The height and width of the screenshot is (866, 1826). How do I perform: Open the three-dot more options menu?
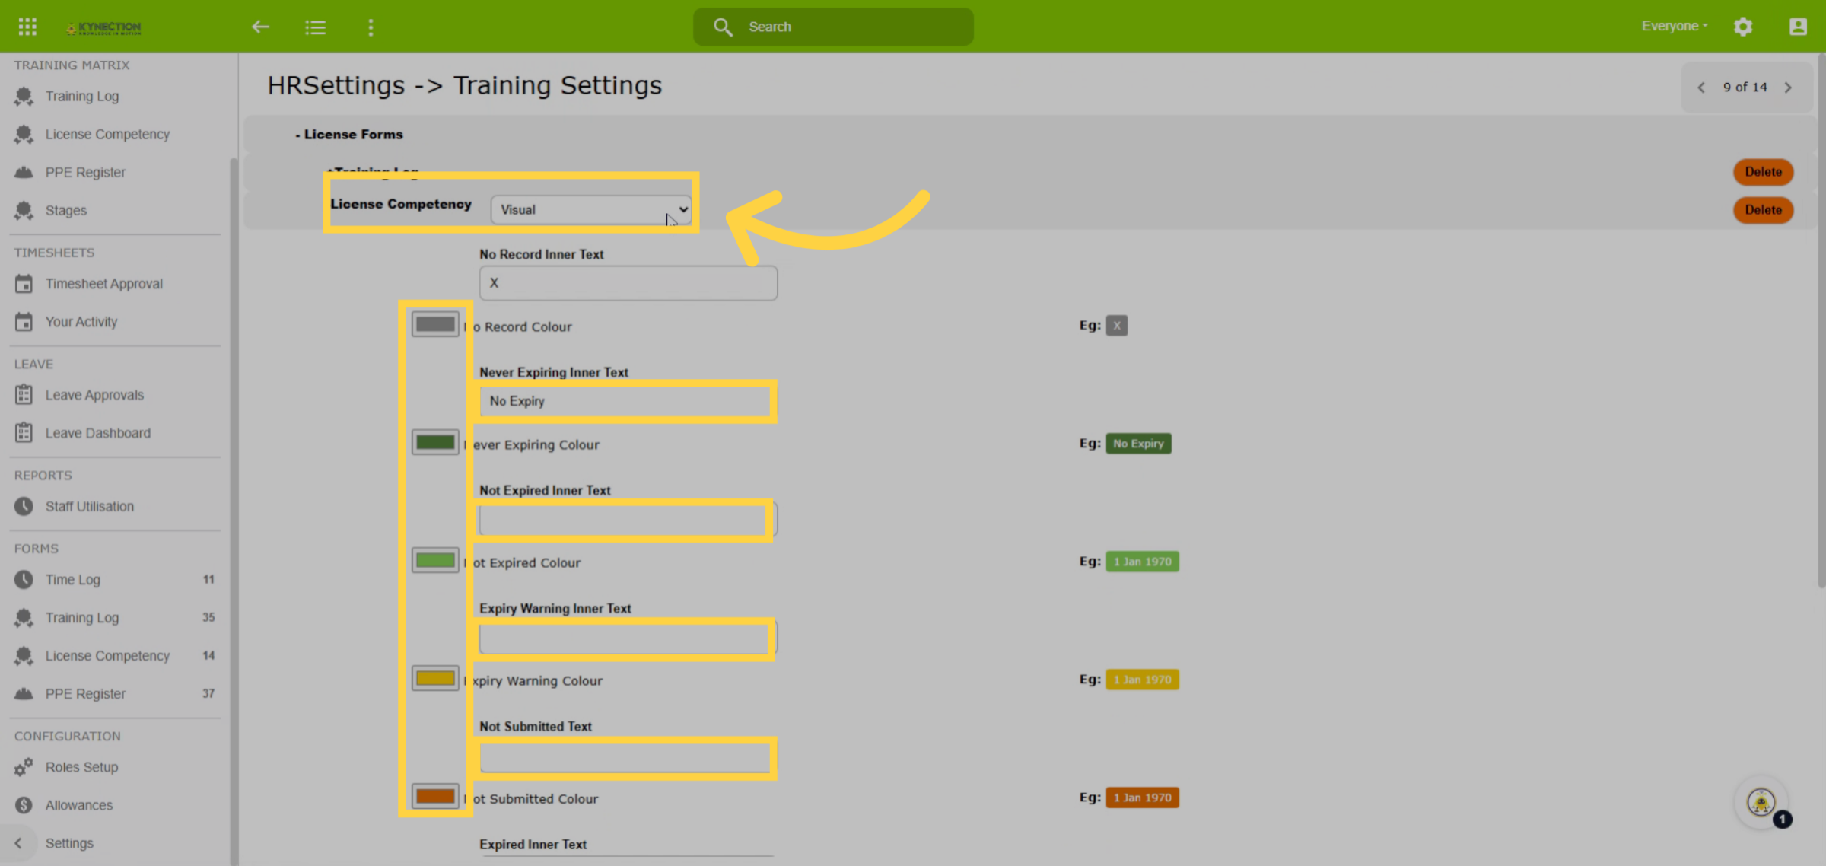click(371, 27)
